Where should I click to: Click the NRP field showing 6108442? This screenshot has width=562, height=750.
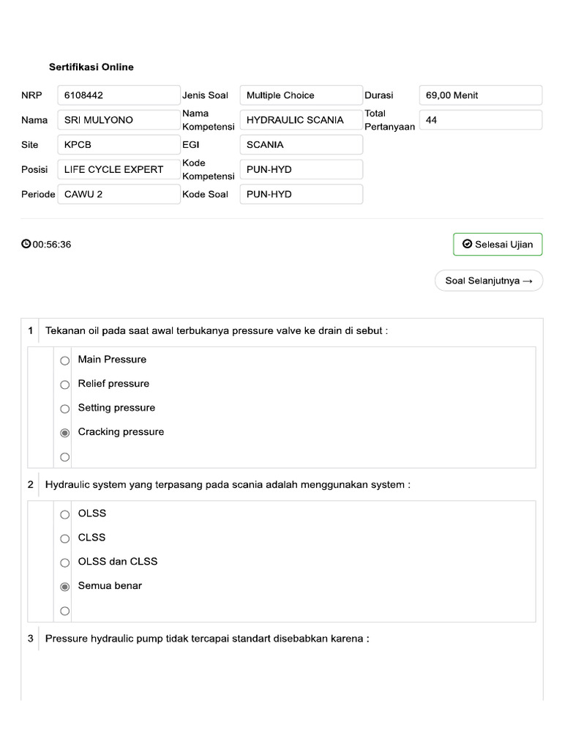[x=119, y=95]
